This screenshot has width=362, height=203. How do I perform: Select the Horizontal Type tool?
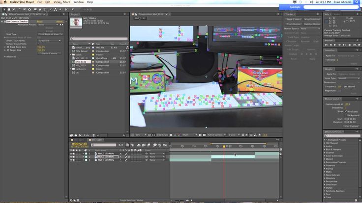(45, 9)
